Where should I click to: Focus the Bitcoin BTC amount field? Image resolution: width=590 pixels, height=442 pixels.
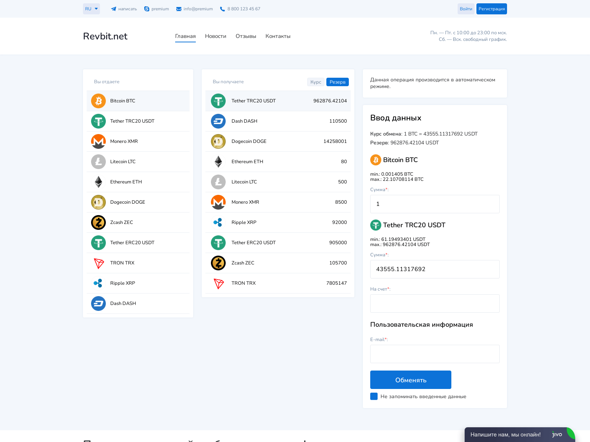(x=435, y=204)
